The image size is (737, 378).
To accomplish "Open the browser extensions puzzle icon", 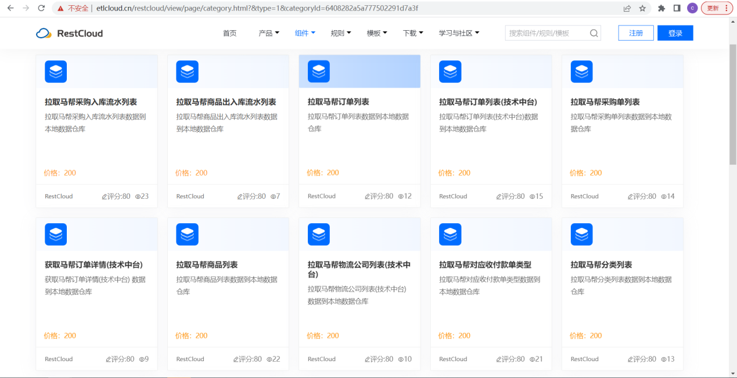I will coord(662,8).
